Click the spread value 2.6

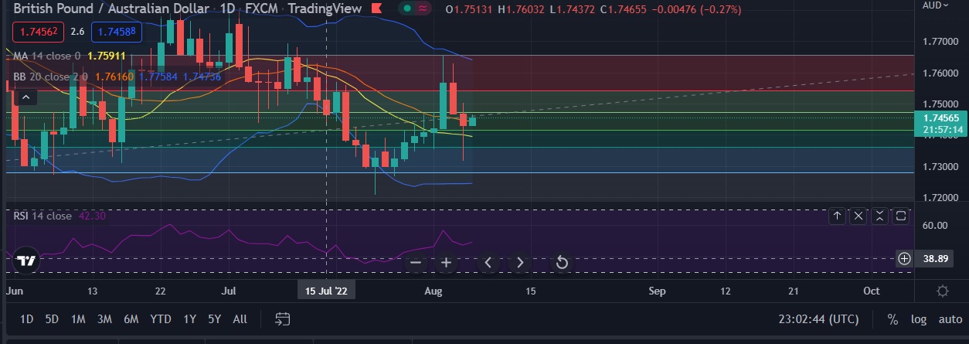pyautogui.click(x=77, y=32)
